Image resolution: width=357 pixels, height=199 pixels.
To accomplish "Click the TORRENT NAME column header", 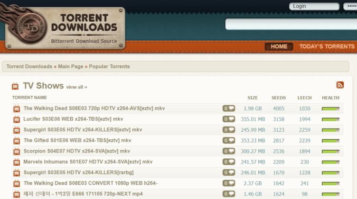I will click(29, 98).
